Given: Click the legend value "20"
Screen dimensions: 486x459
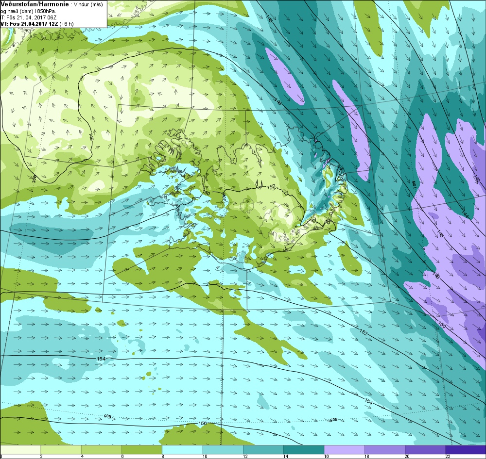Looking at the screenshot, I should point(407,456).
